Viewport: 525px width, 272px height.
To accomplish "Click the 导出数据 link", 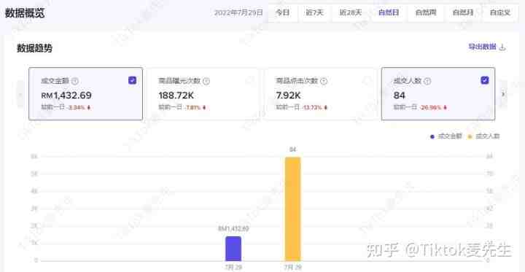I will [482, 47].
